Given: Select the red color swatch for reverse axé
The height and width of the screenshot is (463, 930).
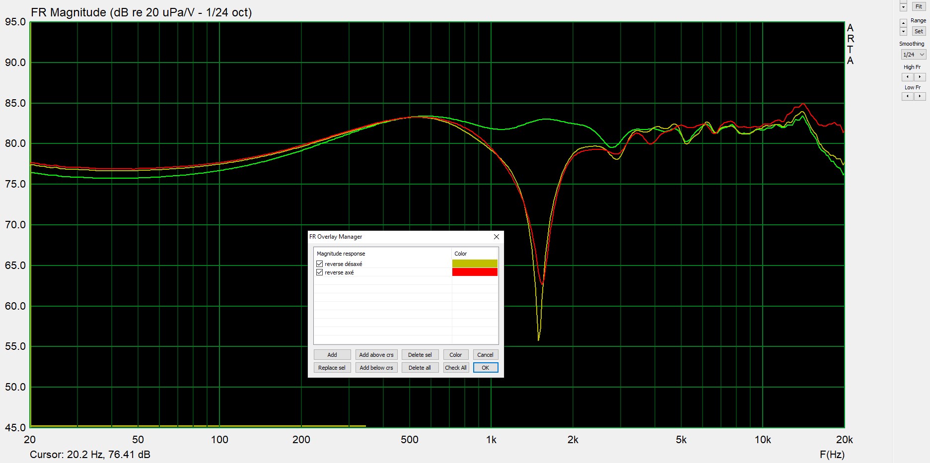Looking at the screenshot, I should tap(474, 272).
